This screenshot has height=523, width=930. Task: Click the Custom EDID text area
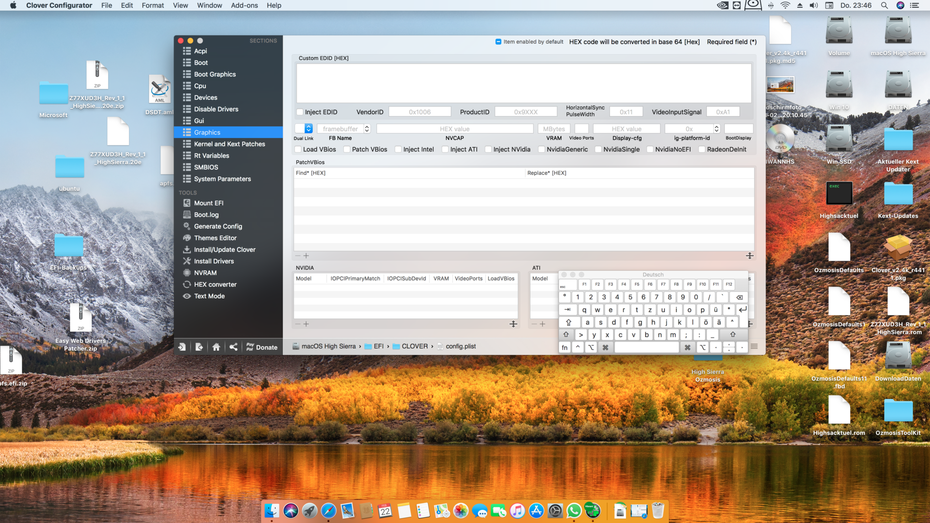(524, 83)
